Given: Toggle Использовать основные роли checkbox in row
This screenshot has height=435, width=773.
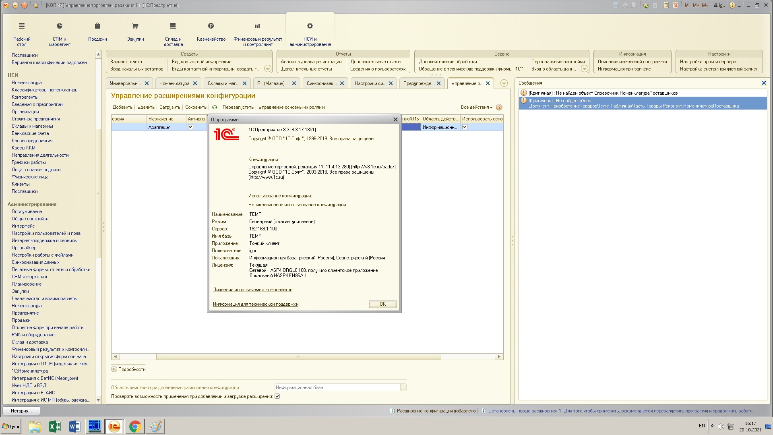Looking at the screenshot, I should pos(465,127).
